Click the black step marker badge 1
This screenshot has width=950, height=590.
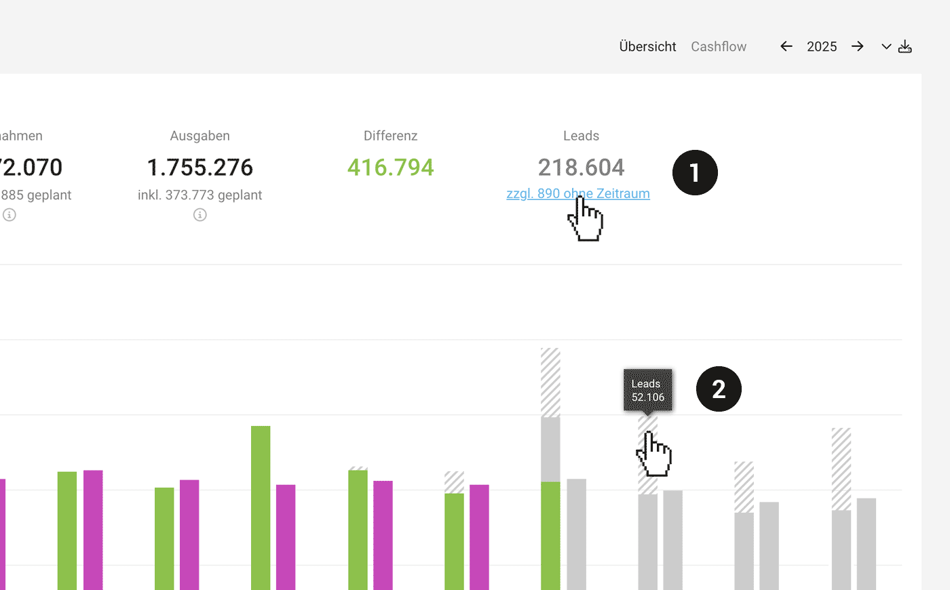[695, 173]
